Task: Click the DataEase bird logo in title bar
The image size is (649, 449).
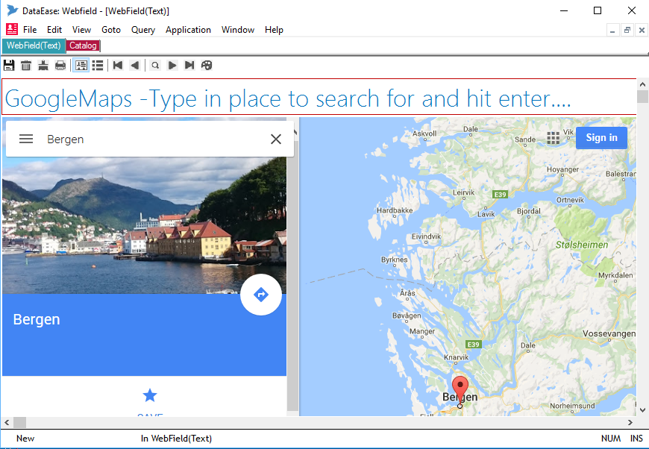Action: [x=13, y=10]
